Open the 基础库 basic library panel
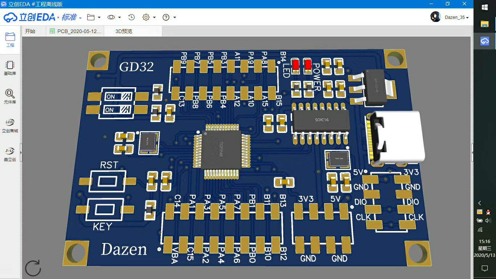Image resolution: width=496 pixels, height=279 pixels. 9,67
